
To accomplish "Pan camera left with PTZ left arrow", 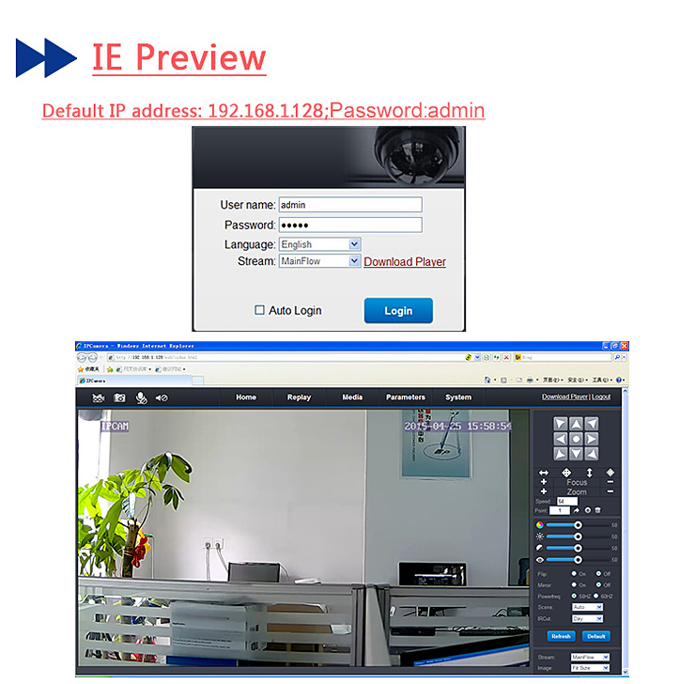I will [561, 439].
